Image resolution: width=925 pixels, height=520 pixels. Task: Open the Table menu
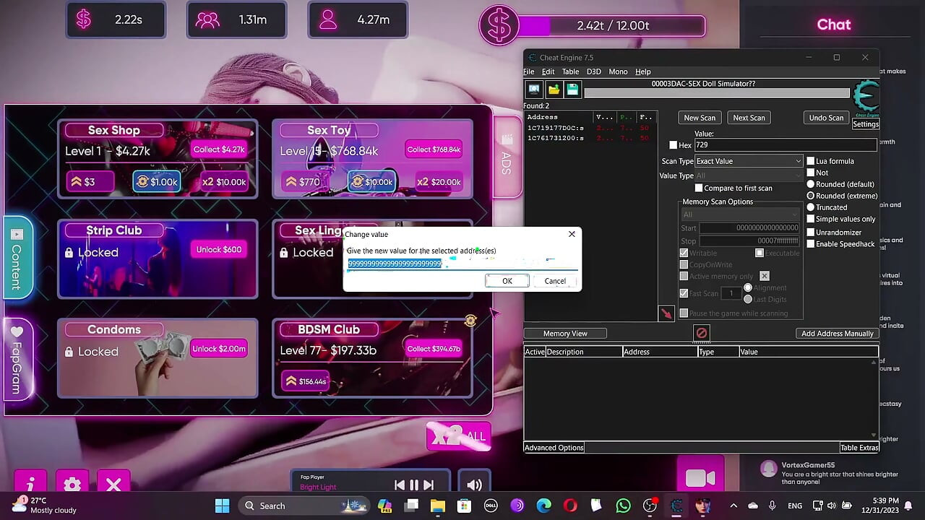tap(570, 71)
